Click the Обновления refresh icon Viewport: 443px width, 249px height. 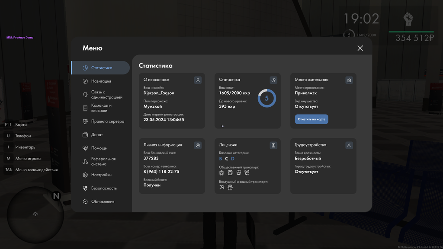tap(85, 201)
